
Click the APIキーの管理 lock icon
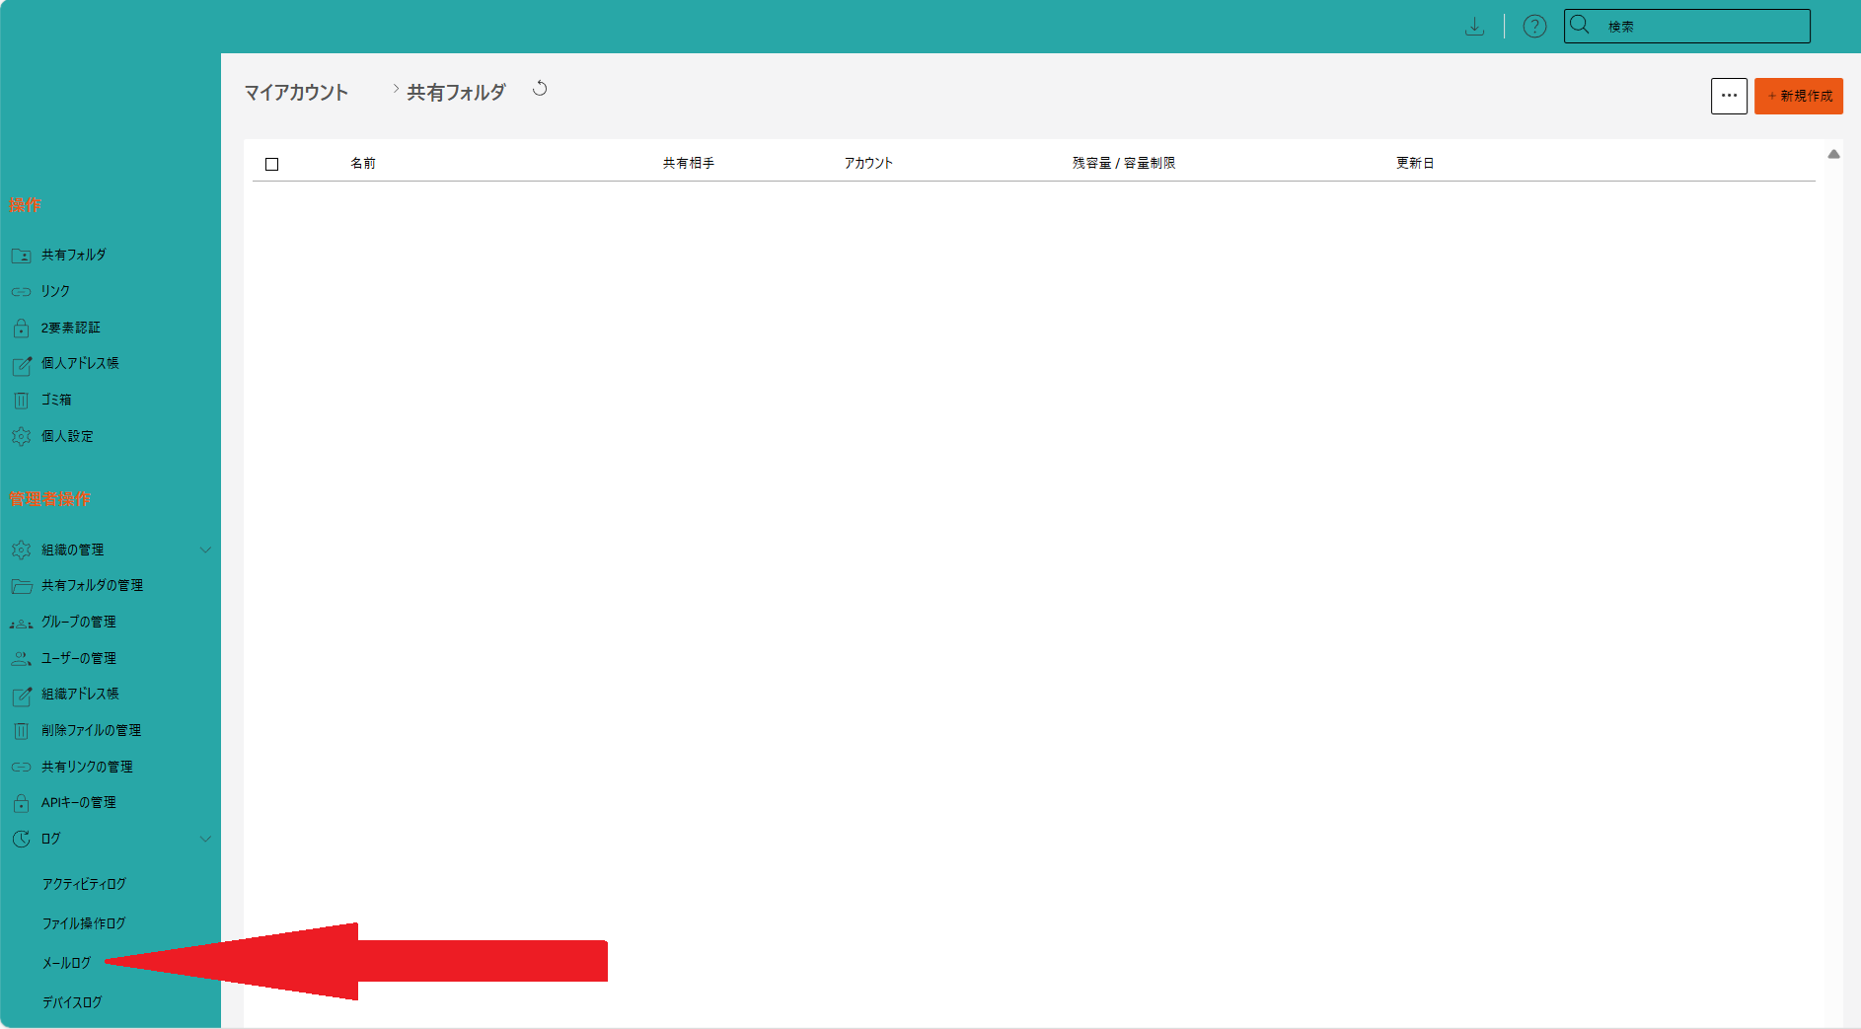pos(21,803)
